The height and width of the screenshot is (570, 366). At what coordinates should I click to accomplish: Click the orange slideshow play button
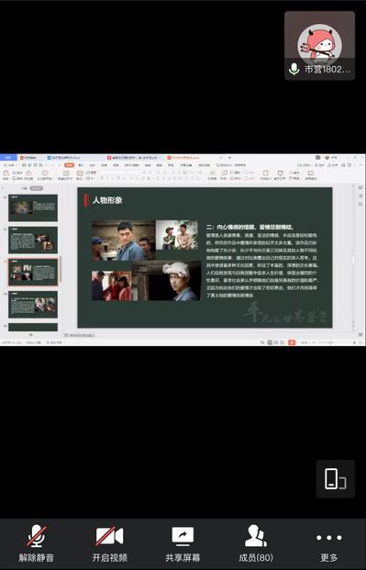(x=292, y=342)
